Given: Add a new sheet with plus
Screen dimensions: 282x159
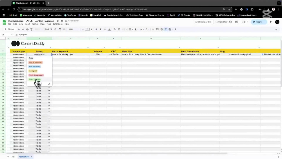Looking at the screenshot, I should pyautogui.click(x=8, y=157).
